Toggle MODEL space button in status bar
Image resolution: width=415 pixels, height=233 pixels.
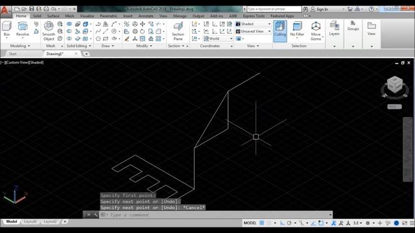pos(250,223)
